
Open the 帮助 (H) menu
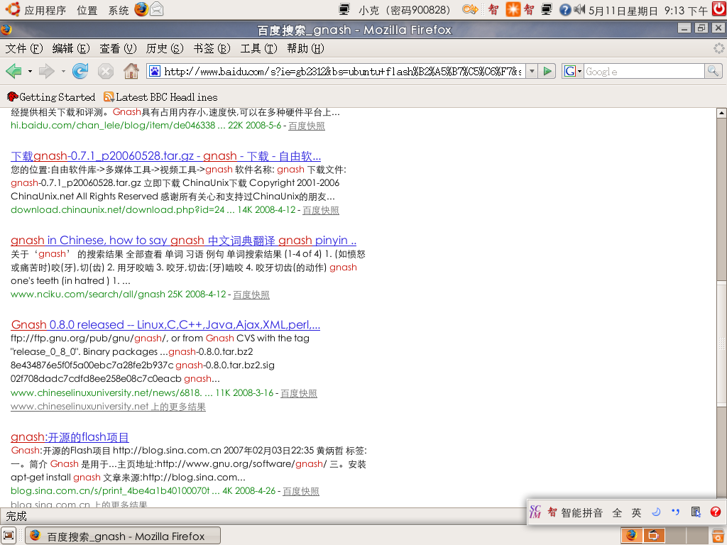305,49
